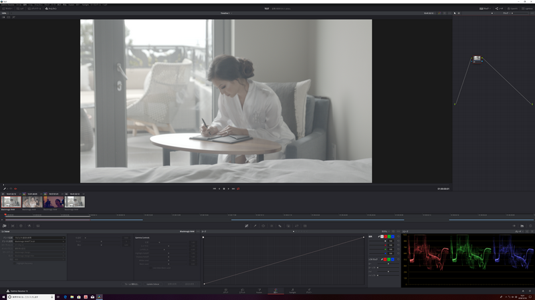Jump to last frame
This screenshot has width=535, height=300.
coord(233,189)
